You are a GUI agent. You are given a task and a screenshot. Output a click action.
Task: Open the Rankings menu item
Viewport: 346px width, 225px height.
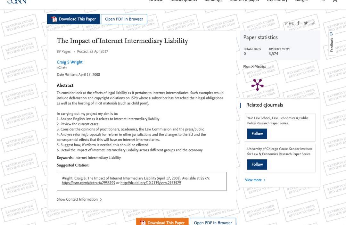pos(213,1)
